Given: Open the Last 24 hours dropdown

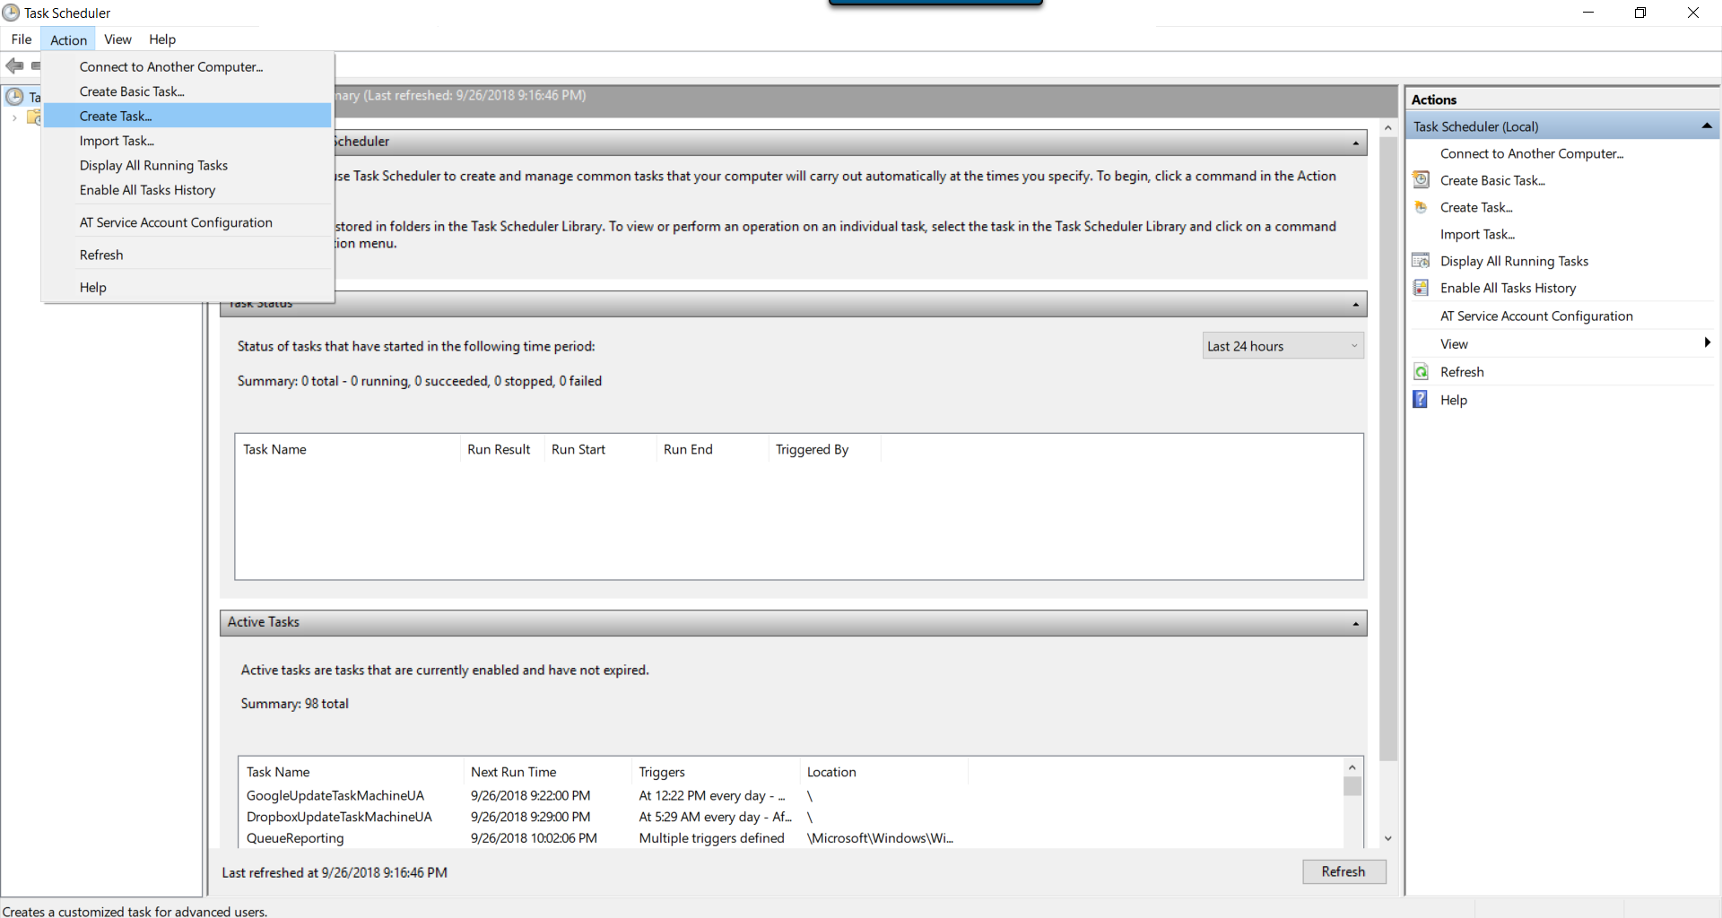Looking at the screenshot, I should click(1283, 346).
